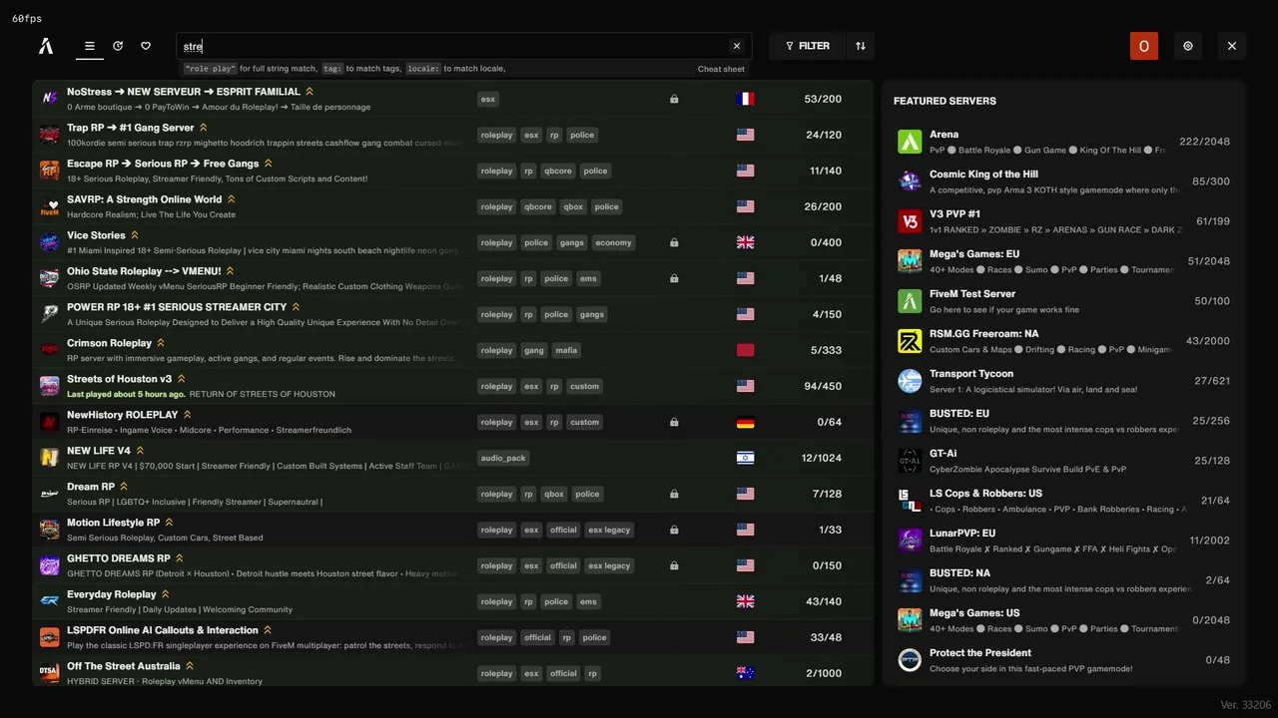1278x718 pixels.
Task: Click the Vice Stories server icon
Action: [x=49, y=242]
